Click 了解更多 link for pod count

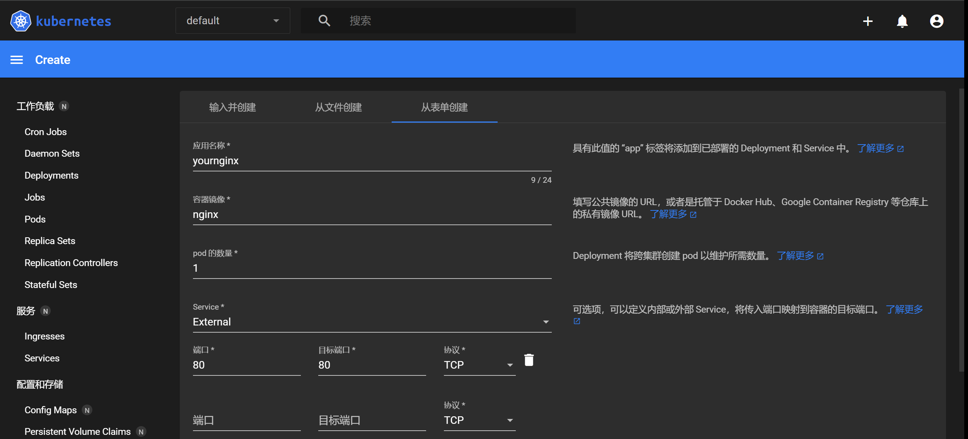[x=795, y=256]
